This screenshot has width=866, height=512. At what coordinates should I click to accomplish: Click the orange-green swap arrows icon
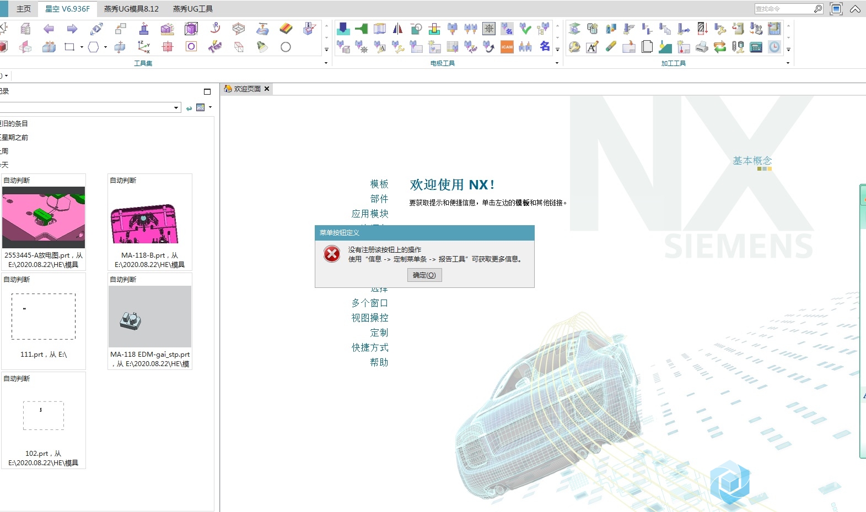[x=720, y=47]
